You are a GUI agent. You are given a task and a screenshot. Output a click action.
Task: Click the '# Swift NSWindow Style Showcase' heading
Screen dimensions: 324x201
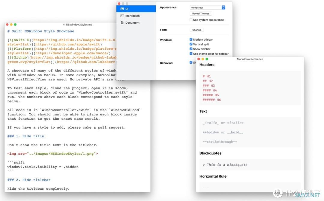coord(41,31)
